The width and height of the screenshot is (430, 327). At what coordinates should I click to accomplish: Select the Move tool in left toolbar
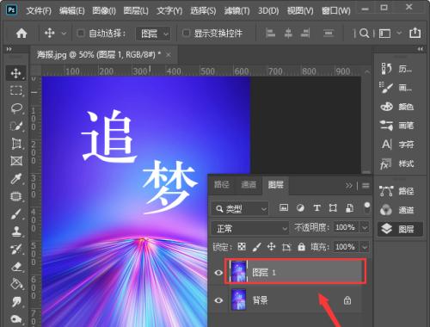15,73
